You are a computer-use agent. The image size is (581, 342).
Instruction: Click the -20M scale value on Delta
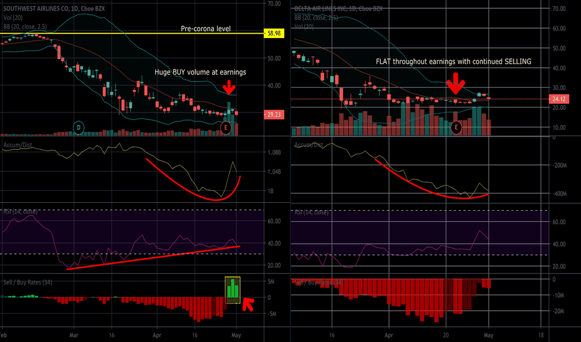558,312
